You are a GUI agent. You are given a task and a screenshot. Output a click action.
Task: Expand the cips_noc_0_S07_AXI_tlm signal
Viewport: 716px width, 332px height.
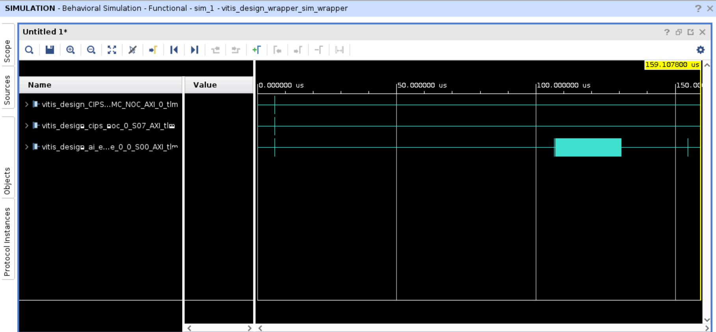coord(26,125)
